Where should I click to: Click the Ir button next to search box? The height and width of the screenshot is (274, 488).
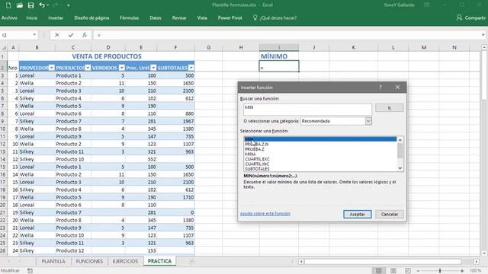pyautogui.click(x=390, y=108)
